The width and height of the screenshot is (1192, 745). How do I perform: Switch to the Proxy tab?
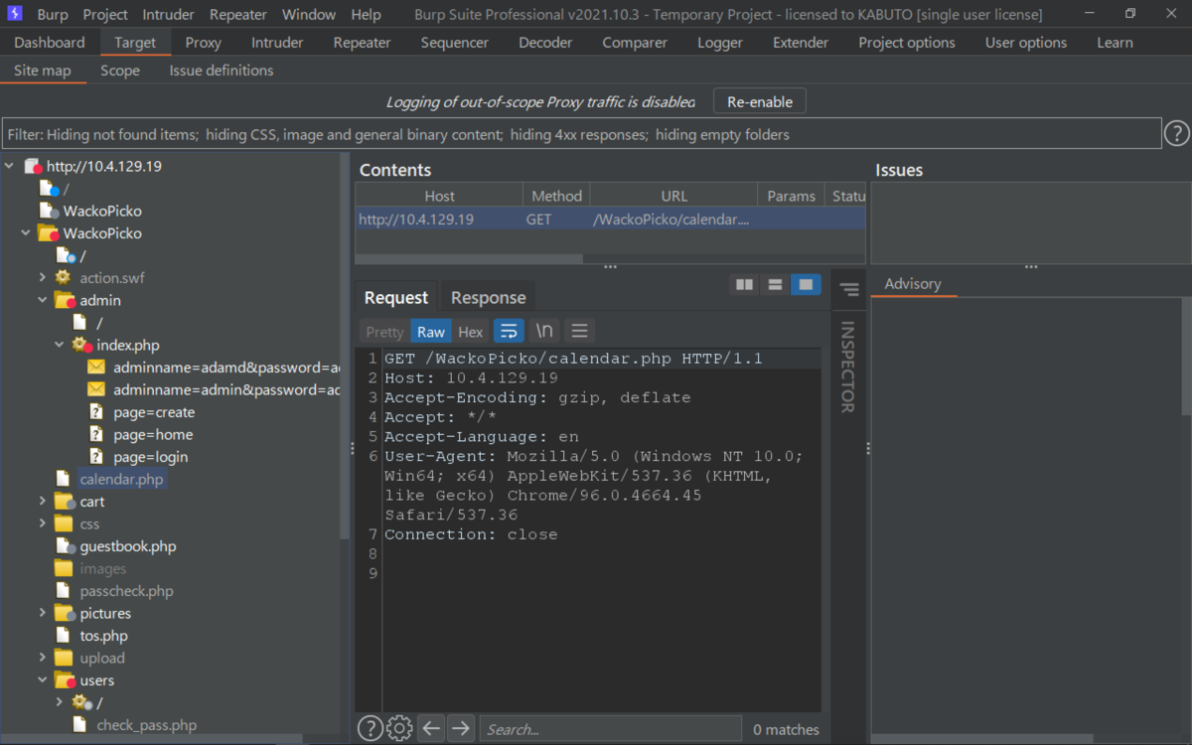click(x=203, y=43)
